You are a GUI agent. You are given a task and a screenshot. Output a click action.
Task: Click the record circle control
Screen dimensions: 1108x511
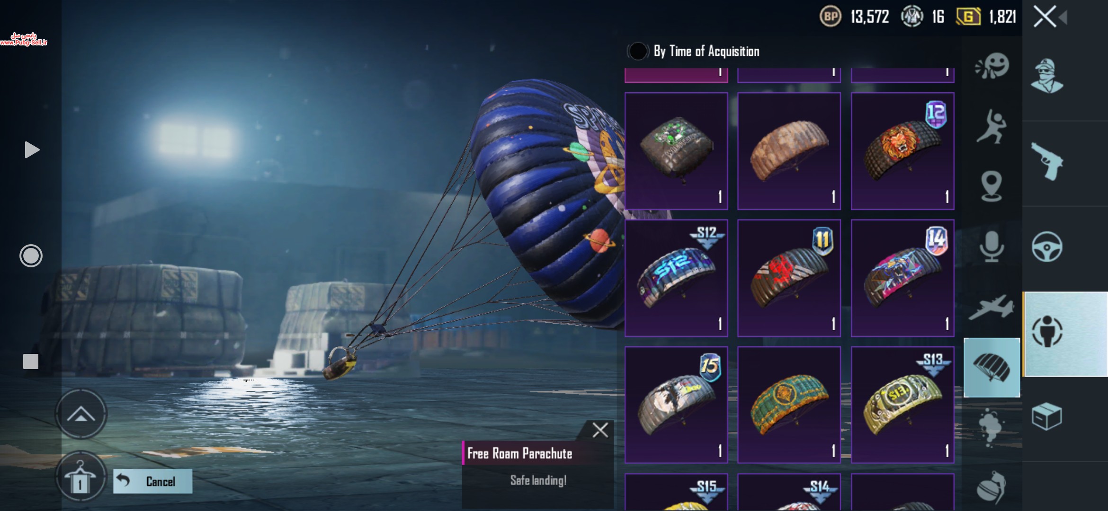pyautogui.click(x=31, y=256)
